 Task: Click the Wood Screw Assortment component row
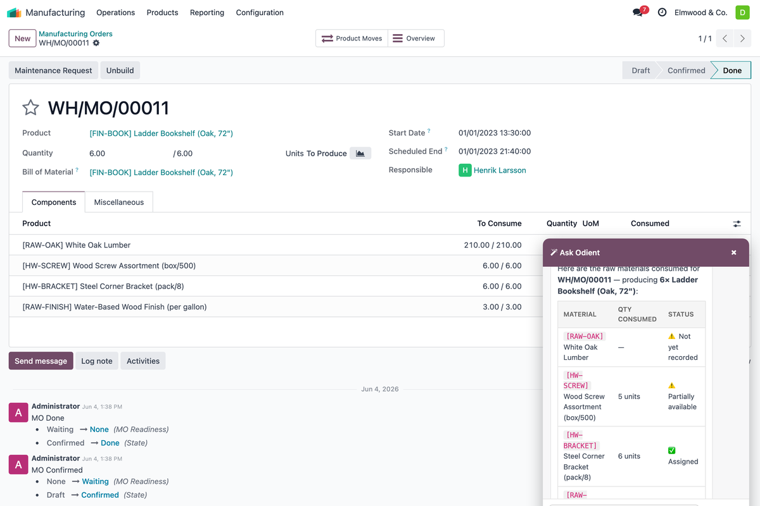[276, 266]
